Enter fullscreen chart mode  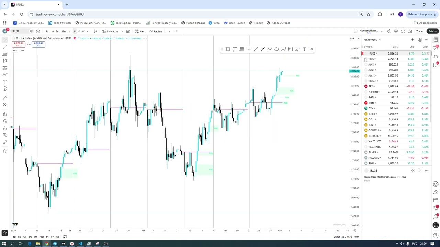pos(403,31)
